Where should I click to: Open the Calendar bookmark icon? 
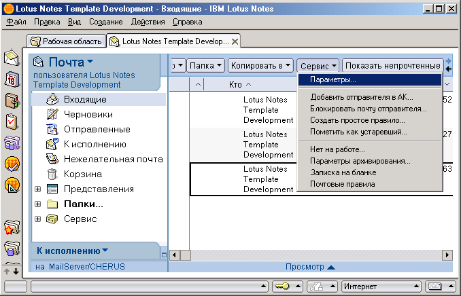click(12, 79)
